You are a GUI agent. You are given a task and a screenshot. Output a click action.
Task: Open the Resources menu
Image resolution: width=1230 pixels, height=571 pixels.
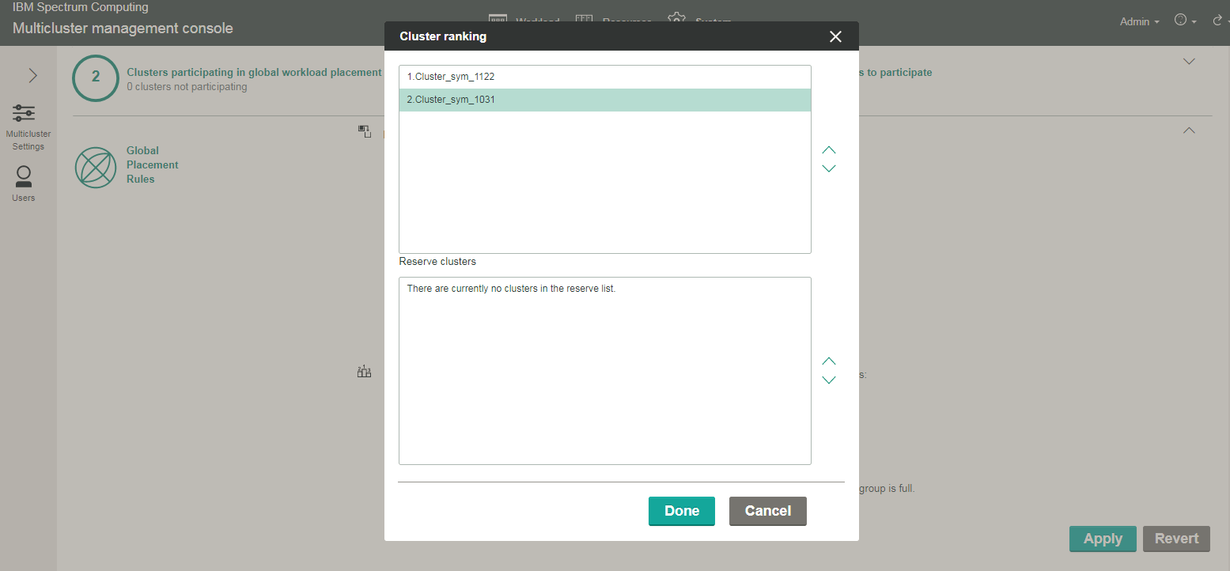pyautogui.click(x=613, y=21)
